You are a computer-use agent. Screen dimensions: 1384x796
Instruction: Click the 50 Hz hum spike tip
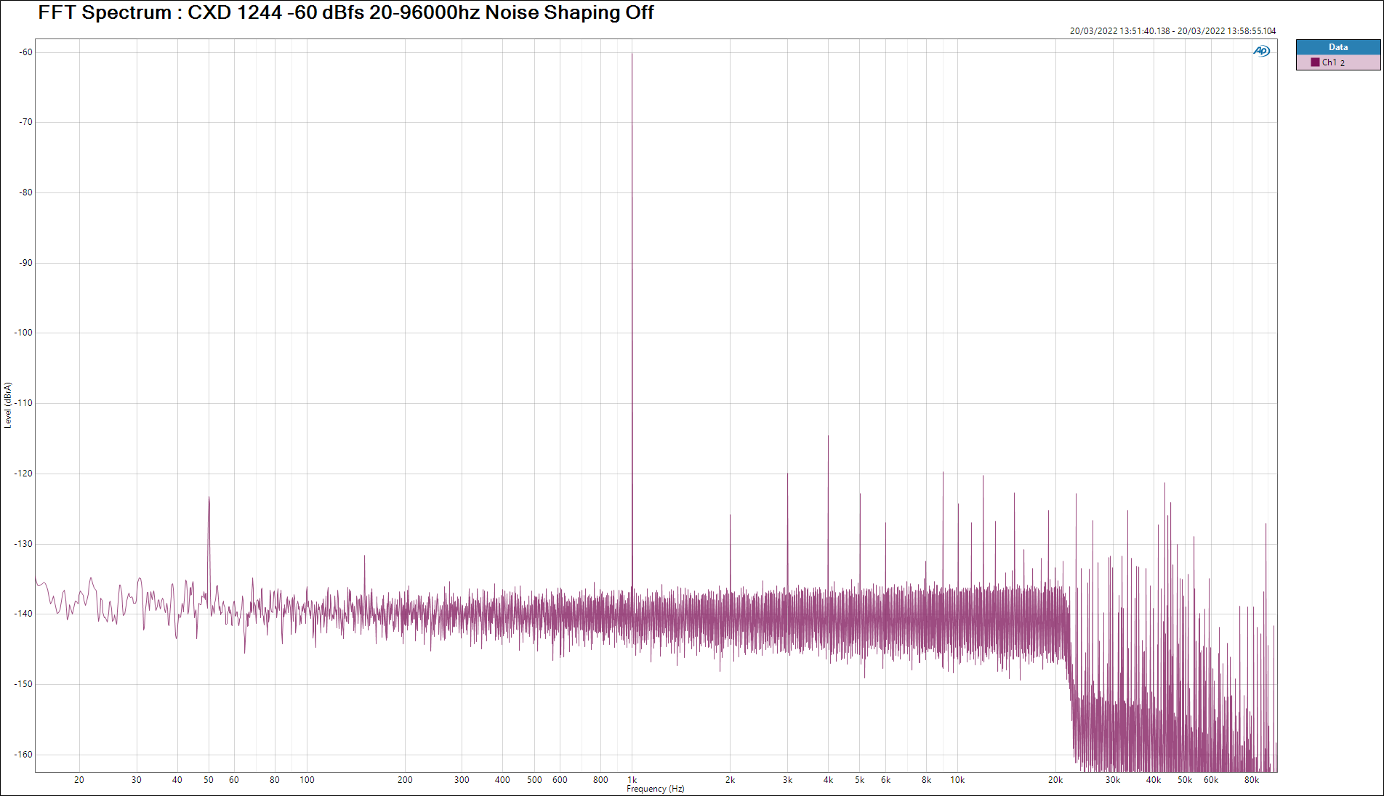(x=209, y=498)
